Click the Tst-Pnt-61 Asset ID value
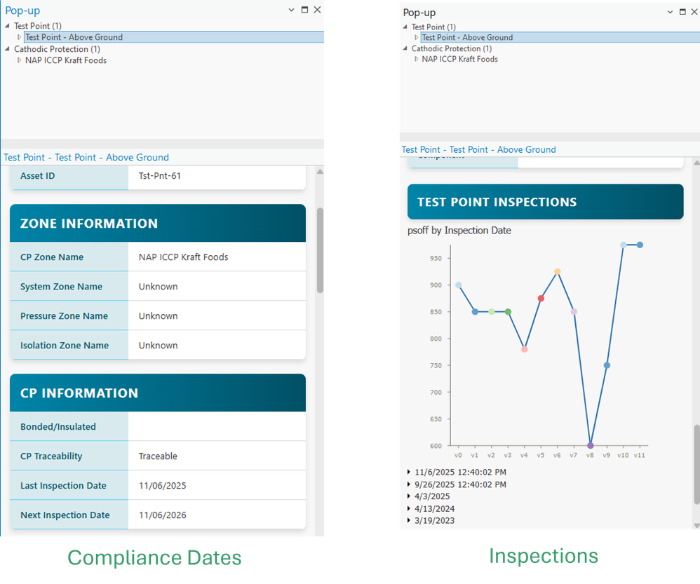This screenshot has height=584, width=700. click(160, 176)
